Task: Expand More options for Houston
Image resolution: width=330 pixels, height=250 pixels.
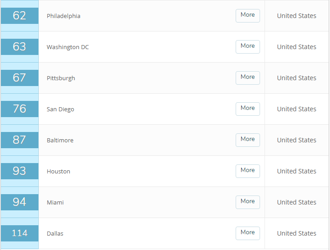Action: click(247, 171)
